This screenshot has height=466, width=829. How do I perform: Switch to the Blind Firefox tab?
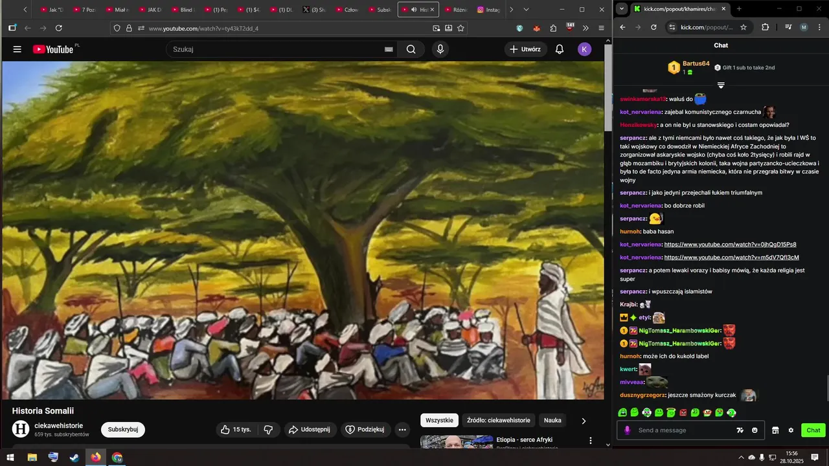pos(182,10)
